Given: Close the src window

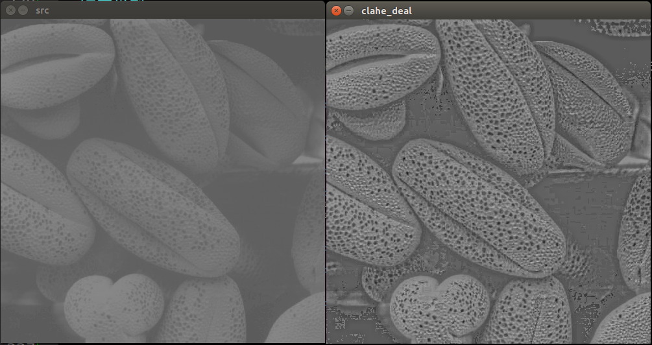Looking at the screenshot, I should point(11,10).
